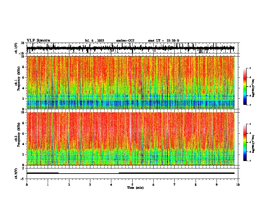Click the "station=OUI" header label
The image size is (268, 207).
(125, 41)
